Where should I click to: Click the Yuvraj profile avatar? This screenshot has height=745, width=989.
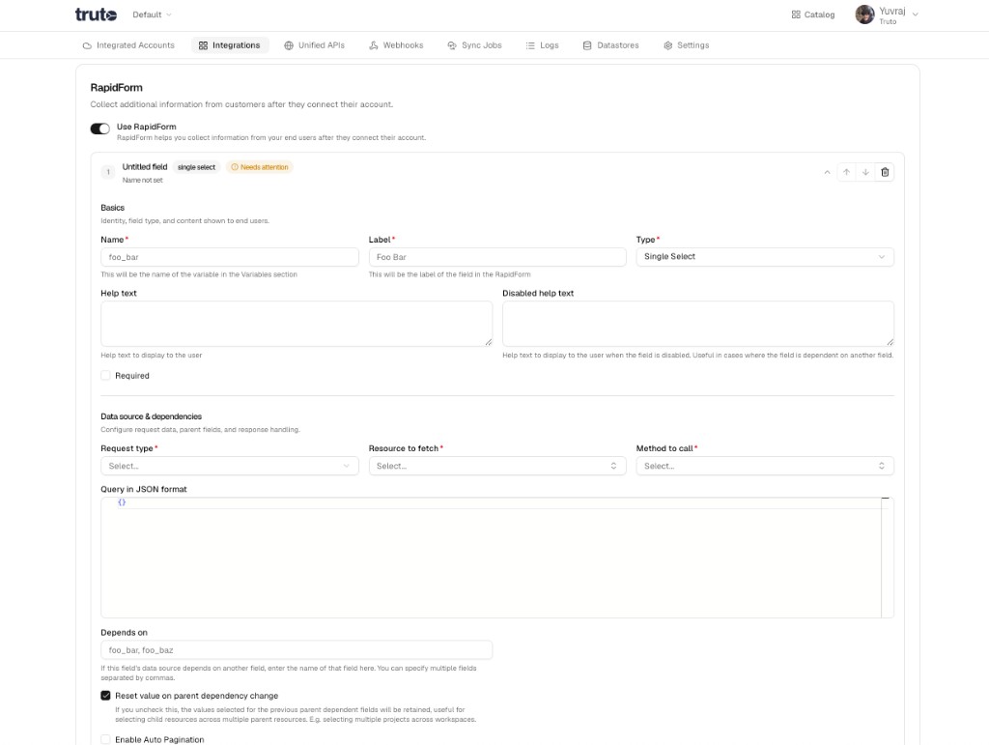(864, 14)
